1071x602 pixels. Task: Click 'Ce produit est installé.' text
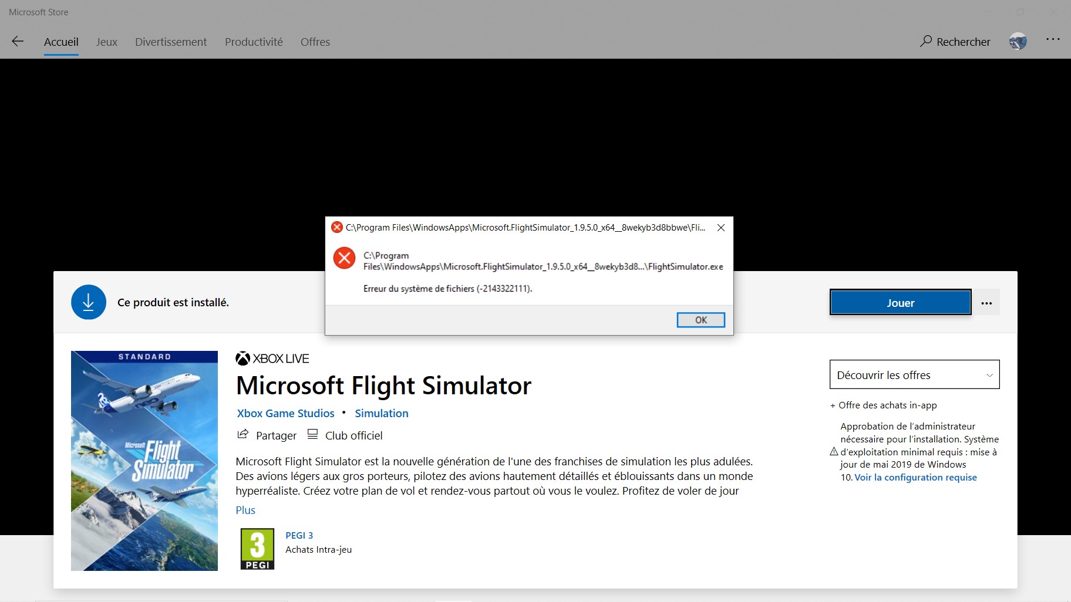point(173,302)
